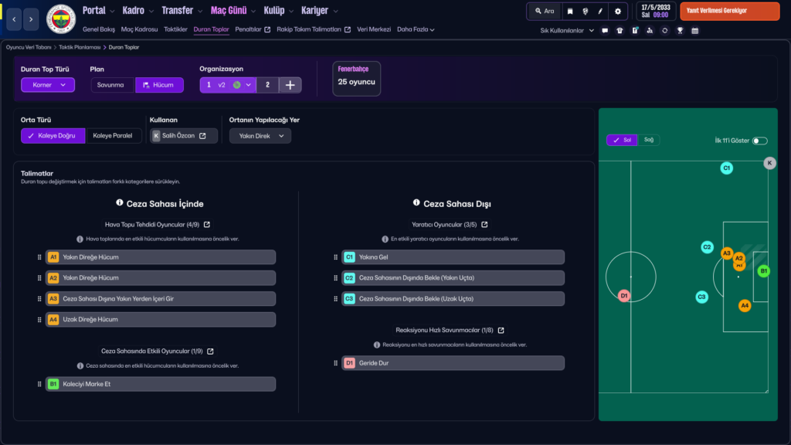Screen dimensions: 791x445
Task: Select the trophy competitions icon
Action: 681,30
